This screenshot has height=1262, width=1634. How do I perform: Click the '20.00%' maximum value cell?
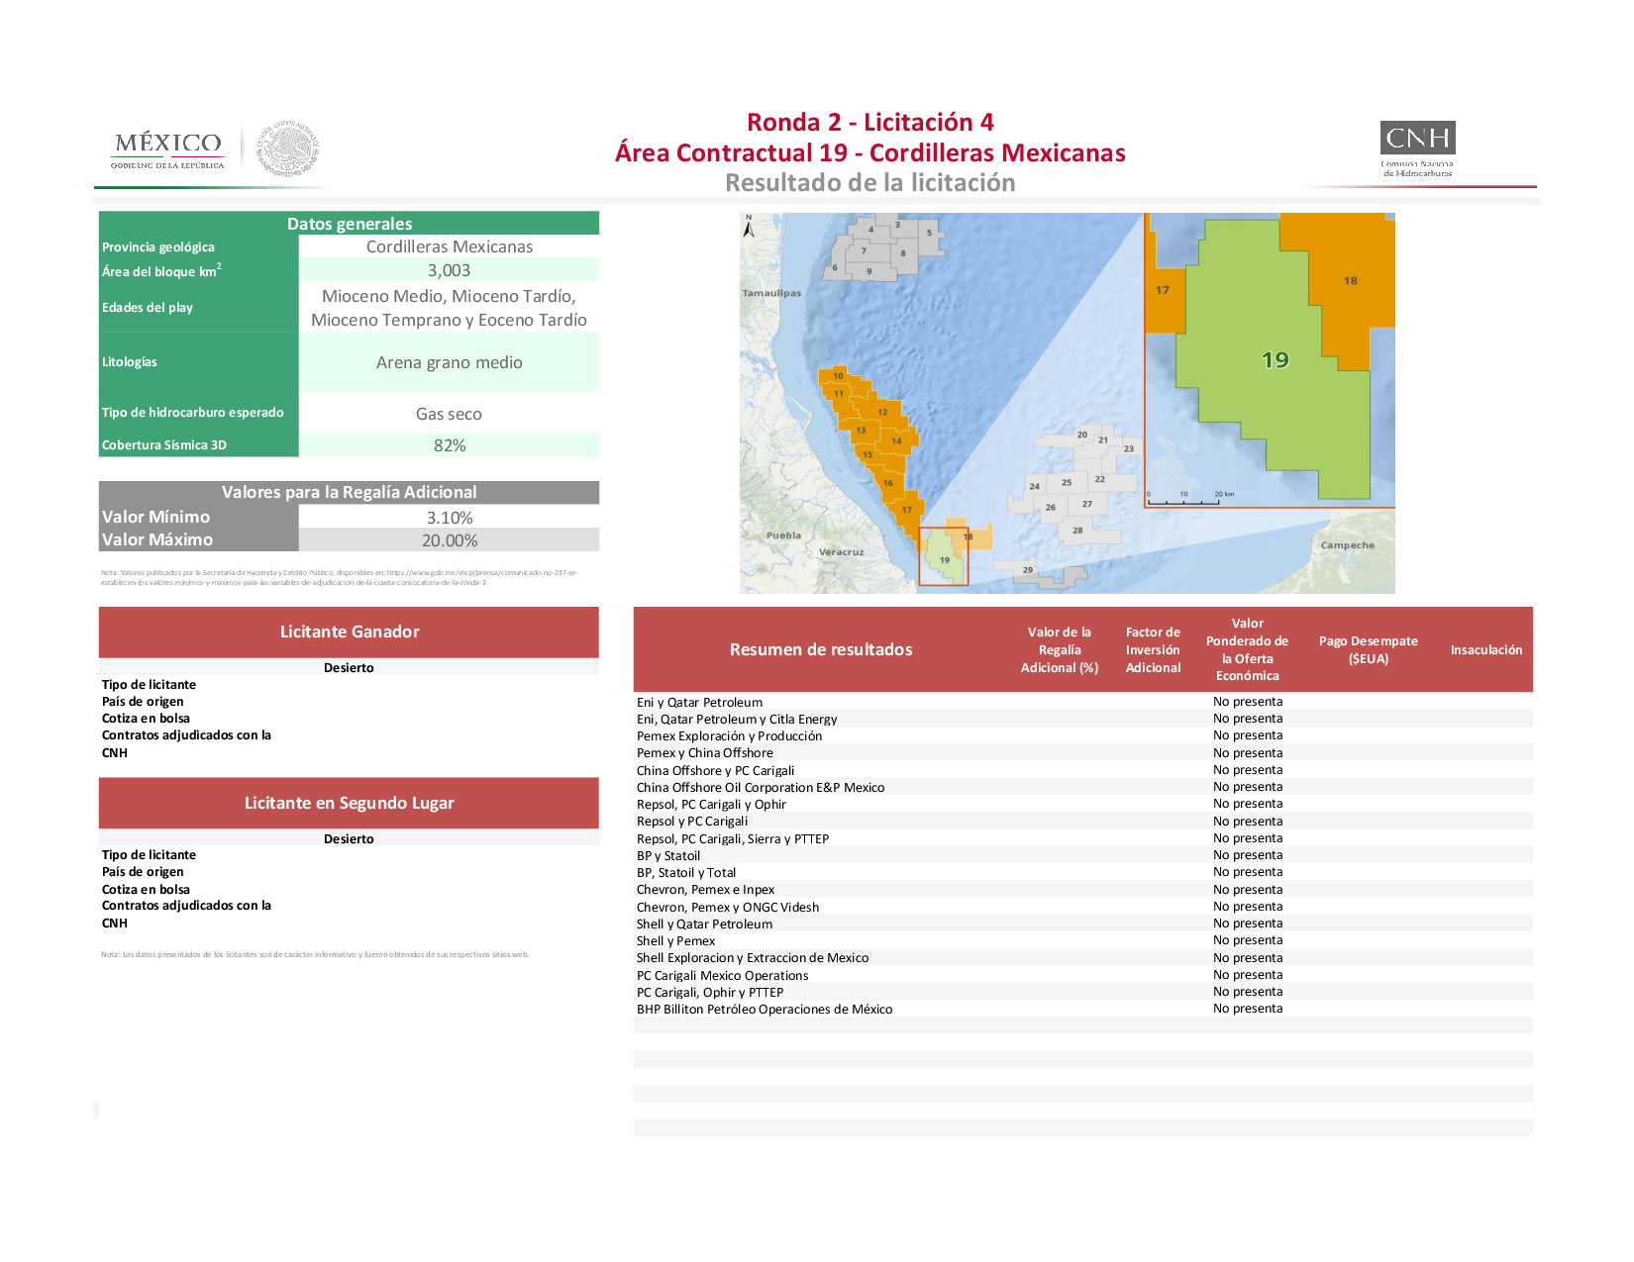pos(449,540)
